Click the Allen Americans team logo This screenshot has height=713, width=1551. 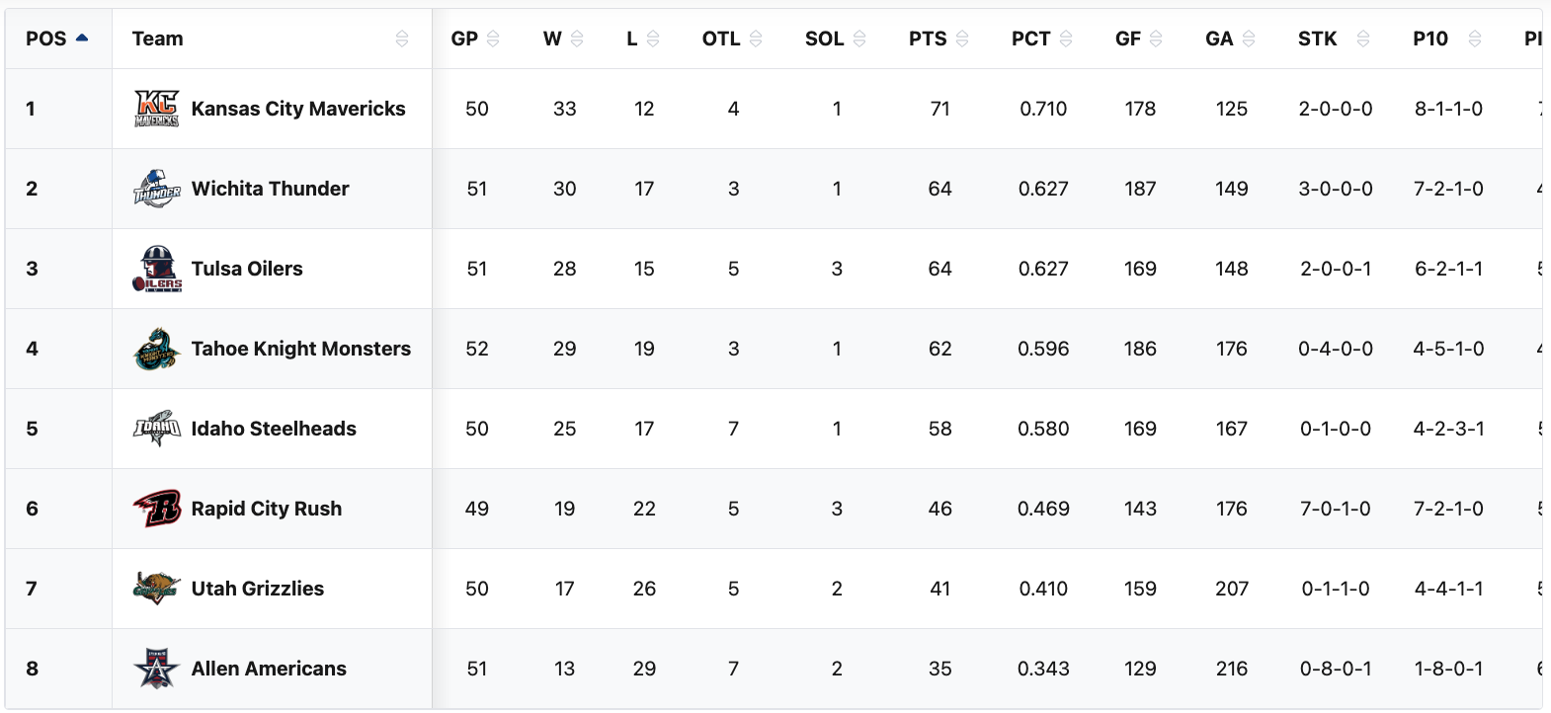coord(156,669)
